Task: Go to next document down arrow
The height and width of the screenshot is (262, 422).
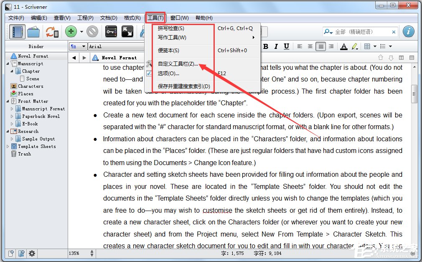Action: coord(391,57)
